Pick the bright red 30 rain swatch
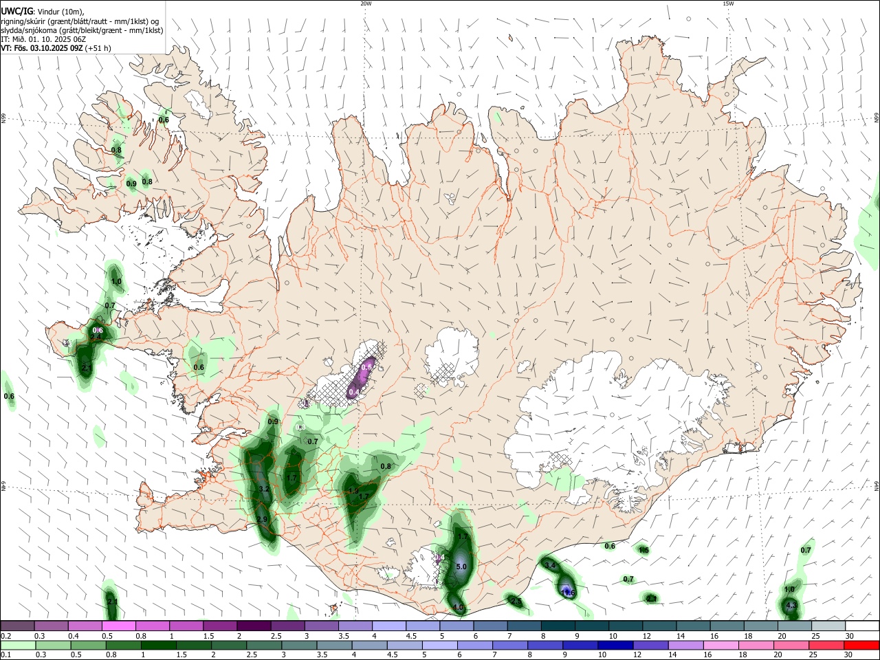The height and width of the screenshot is (660, 880). pos(862,645)
